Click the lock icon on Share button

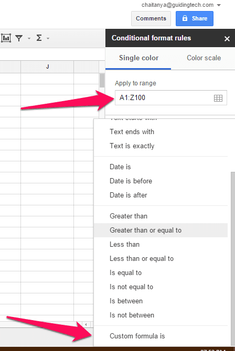pos(185,18)
